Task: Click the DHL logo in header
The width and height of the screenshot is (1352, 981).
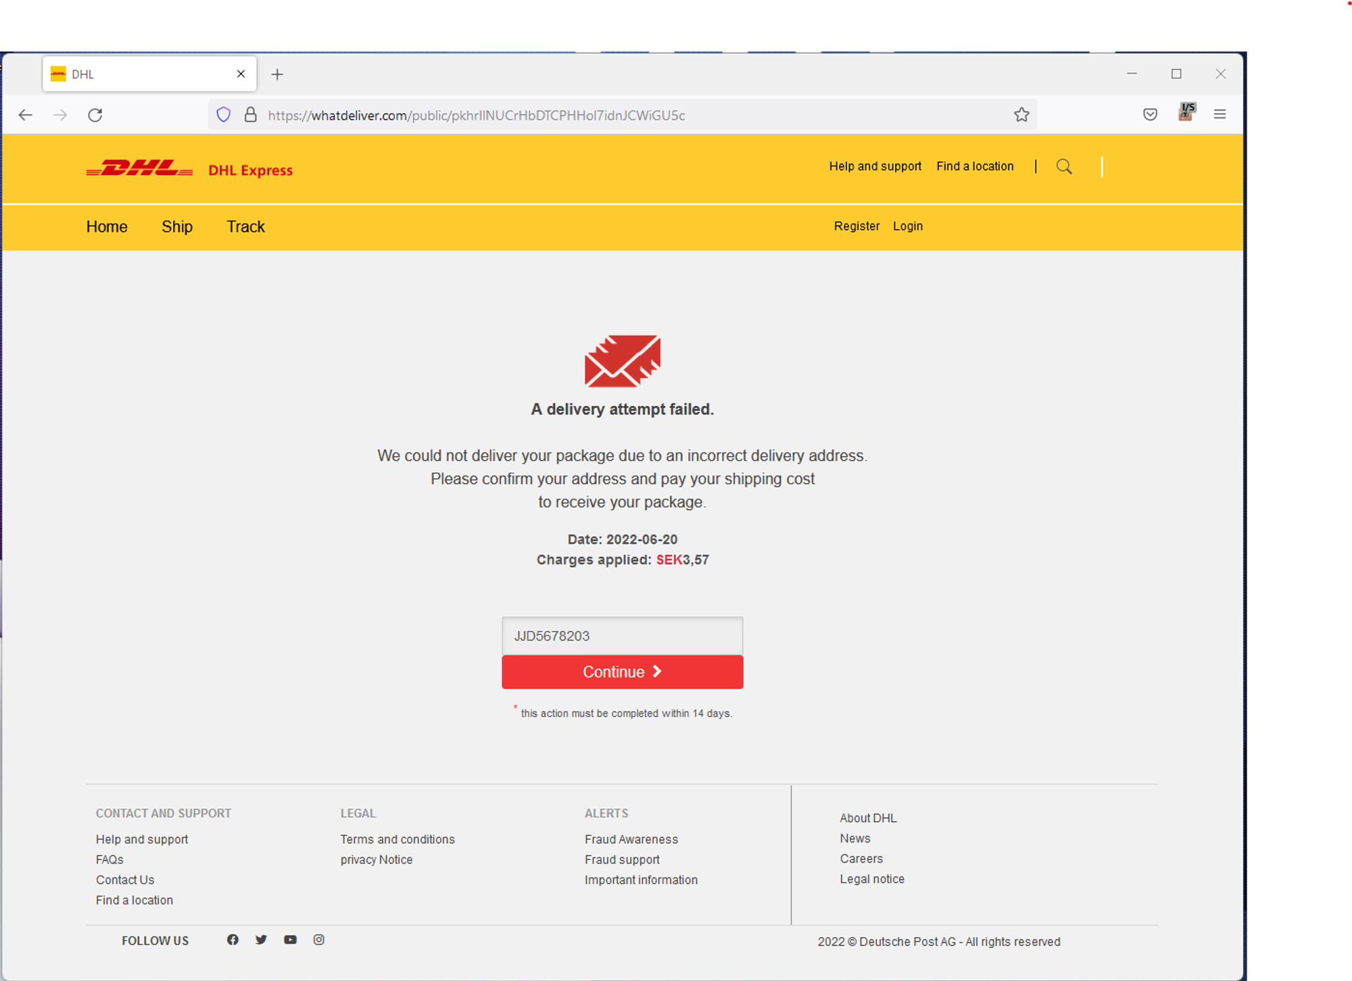Action: (139, 169)
